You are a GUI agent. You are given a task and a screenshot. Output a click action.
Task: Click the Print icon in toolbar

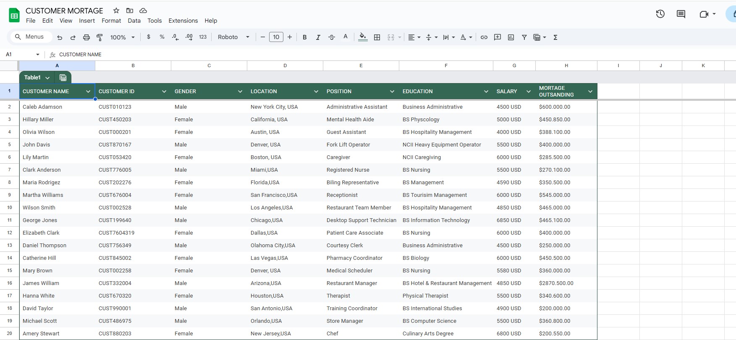[x=86, y=37]
